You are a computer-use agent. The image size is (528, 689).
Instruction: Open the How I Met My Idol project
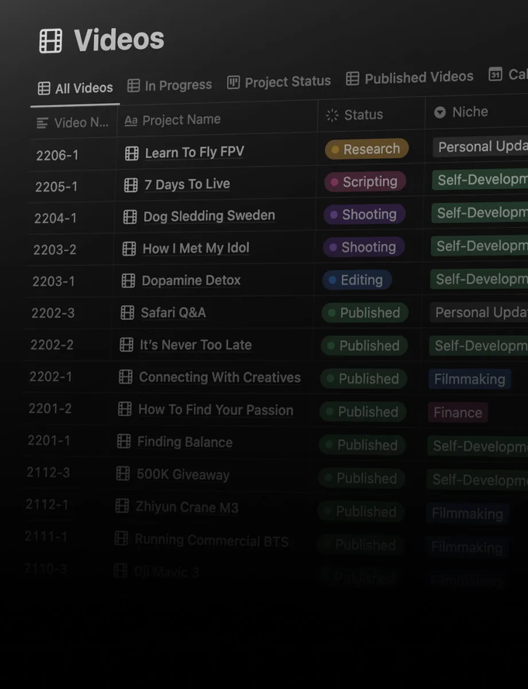click(x=196, y=249)
